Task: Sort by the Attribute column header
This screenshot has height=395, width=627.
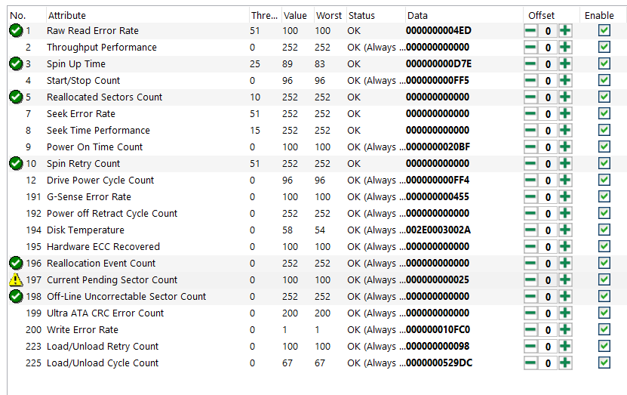Action: pos(66,15)
